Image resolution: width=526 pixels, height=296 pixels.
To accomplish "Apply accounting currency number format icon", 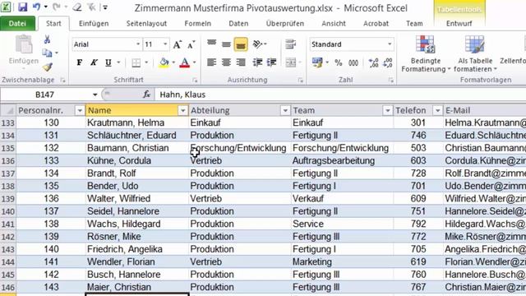I will click(316, 62).
